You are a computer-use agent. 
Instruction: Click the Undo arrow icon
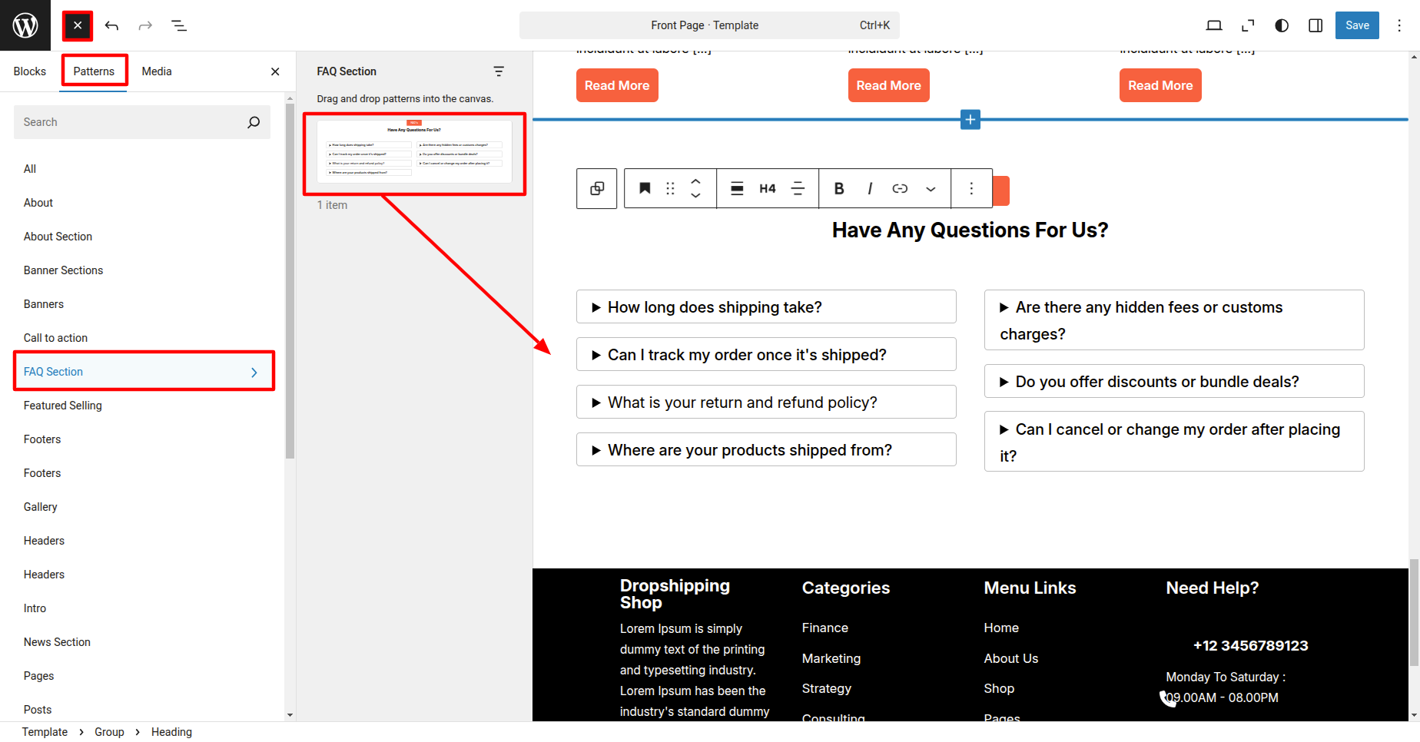[x=111, y=25]
